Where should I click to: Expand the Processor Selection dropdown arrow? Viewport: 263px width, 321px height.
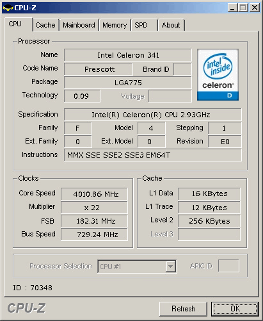[x=170, y=267]
